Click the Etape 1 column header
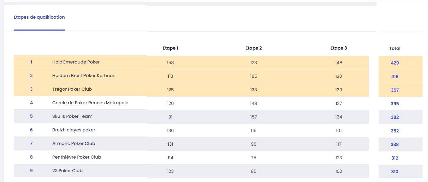Screen dimensions: 428x182 click(170, 48)
